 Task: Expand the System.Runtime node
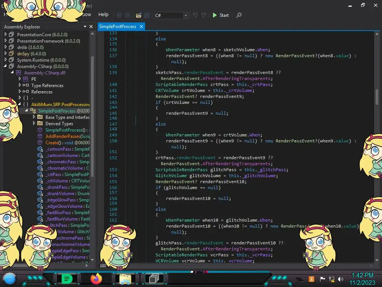(5, 60)
